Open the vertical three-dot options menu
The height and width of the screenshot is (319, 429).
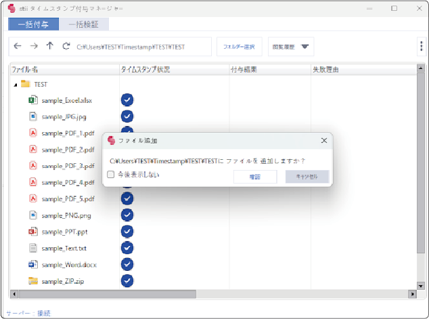422,47
